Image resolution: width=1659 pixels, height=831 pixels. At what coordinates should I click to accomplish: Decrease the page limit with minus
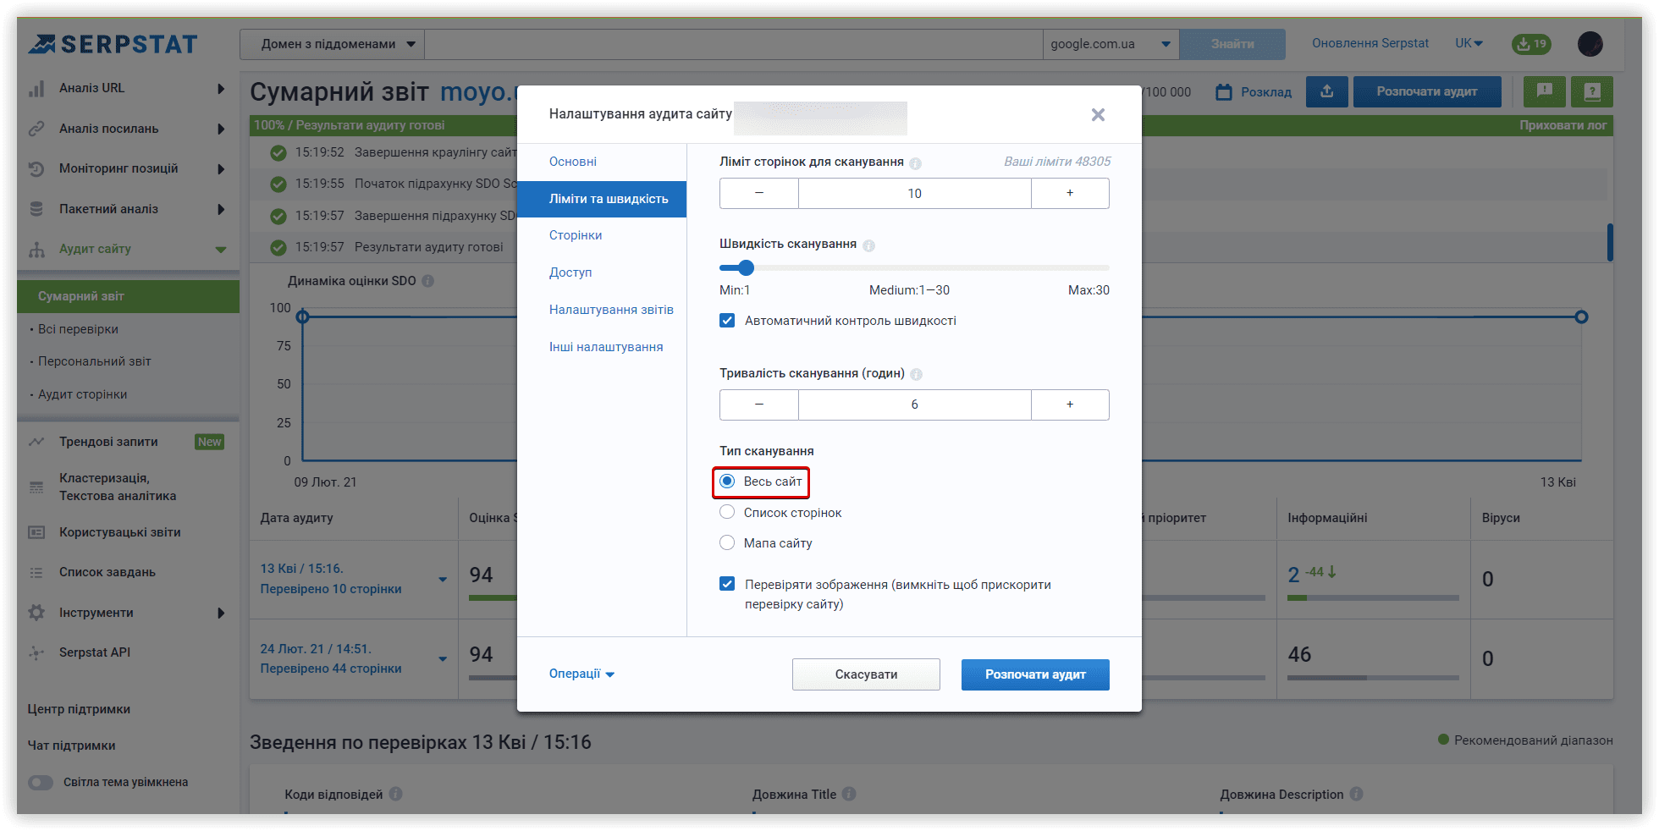pyautogui.click(x=759, y=193)
